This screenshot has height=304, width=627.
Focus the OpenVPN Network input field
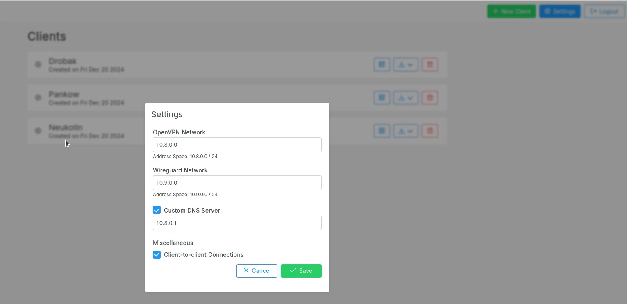coord(237,145)
